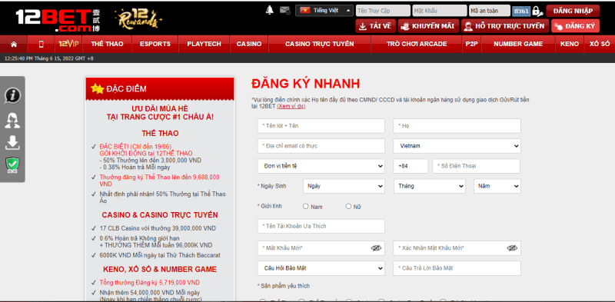Click the Họ surname field

tap(457, 126)
